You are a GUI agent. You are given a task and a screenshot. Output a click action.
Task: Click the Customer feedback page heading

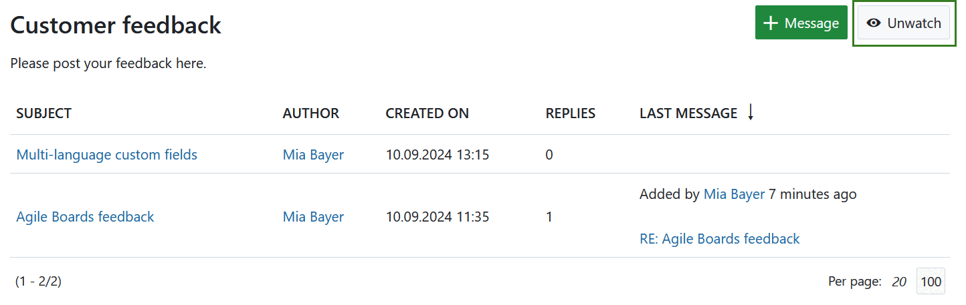(x=116, y=25)
